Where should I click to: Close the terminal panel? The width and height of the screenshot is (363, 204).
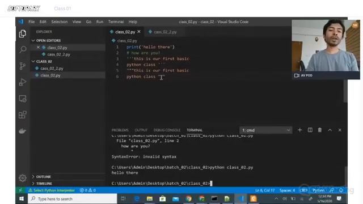click(x=340, y=130)
